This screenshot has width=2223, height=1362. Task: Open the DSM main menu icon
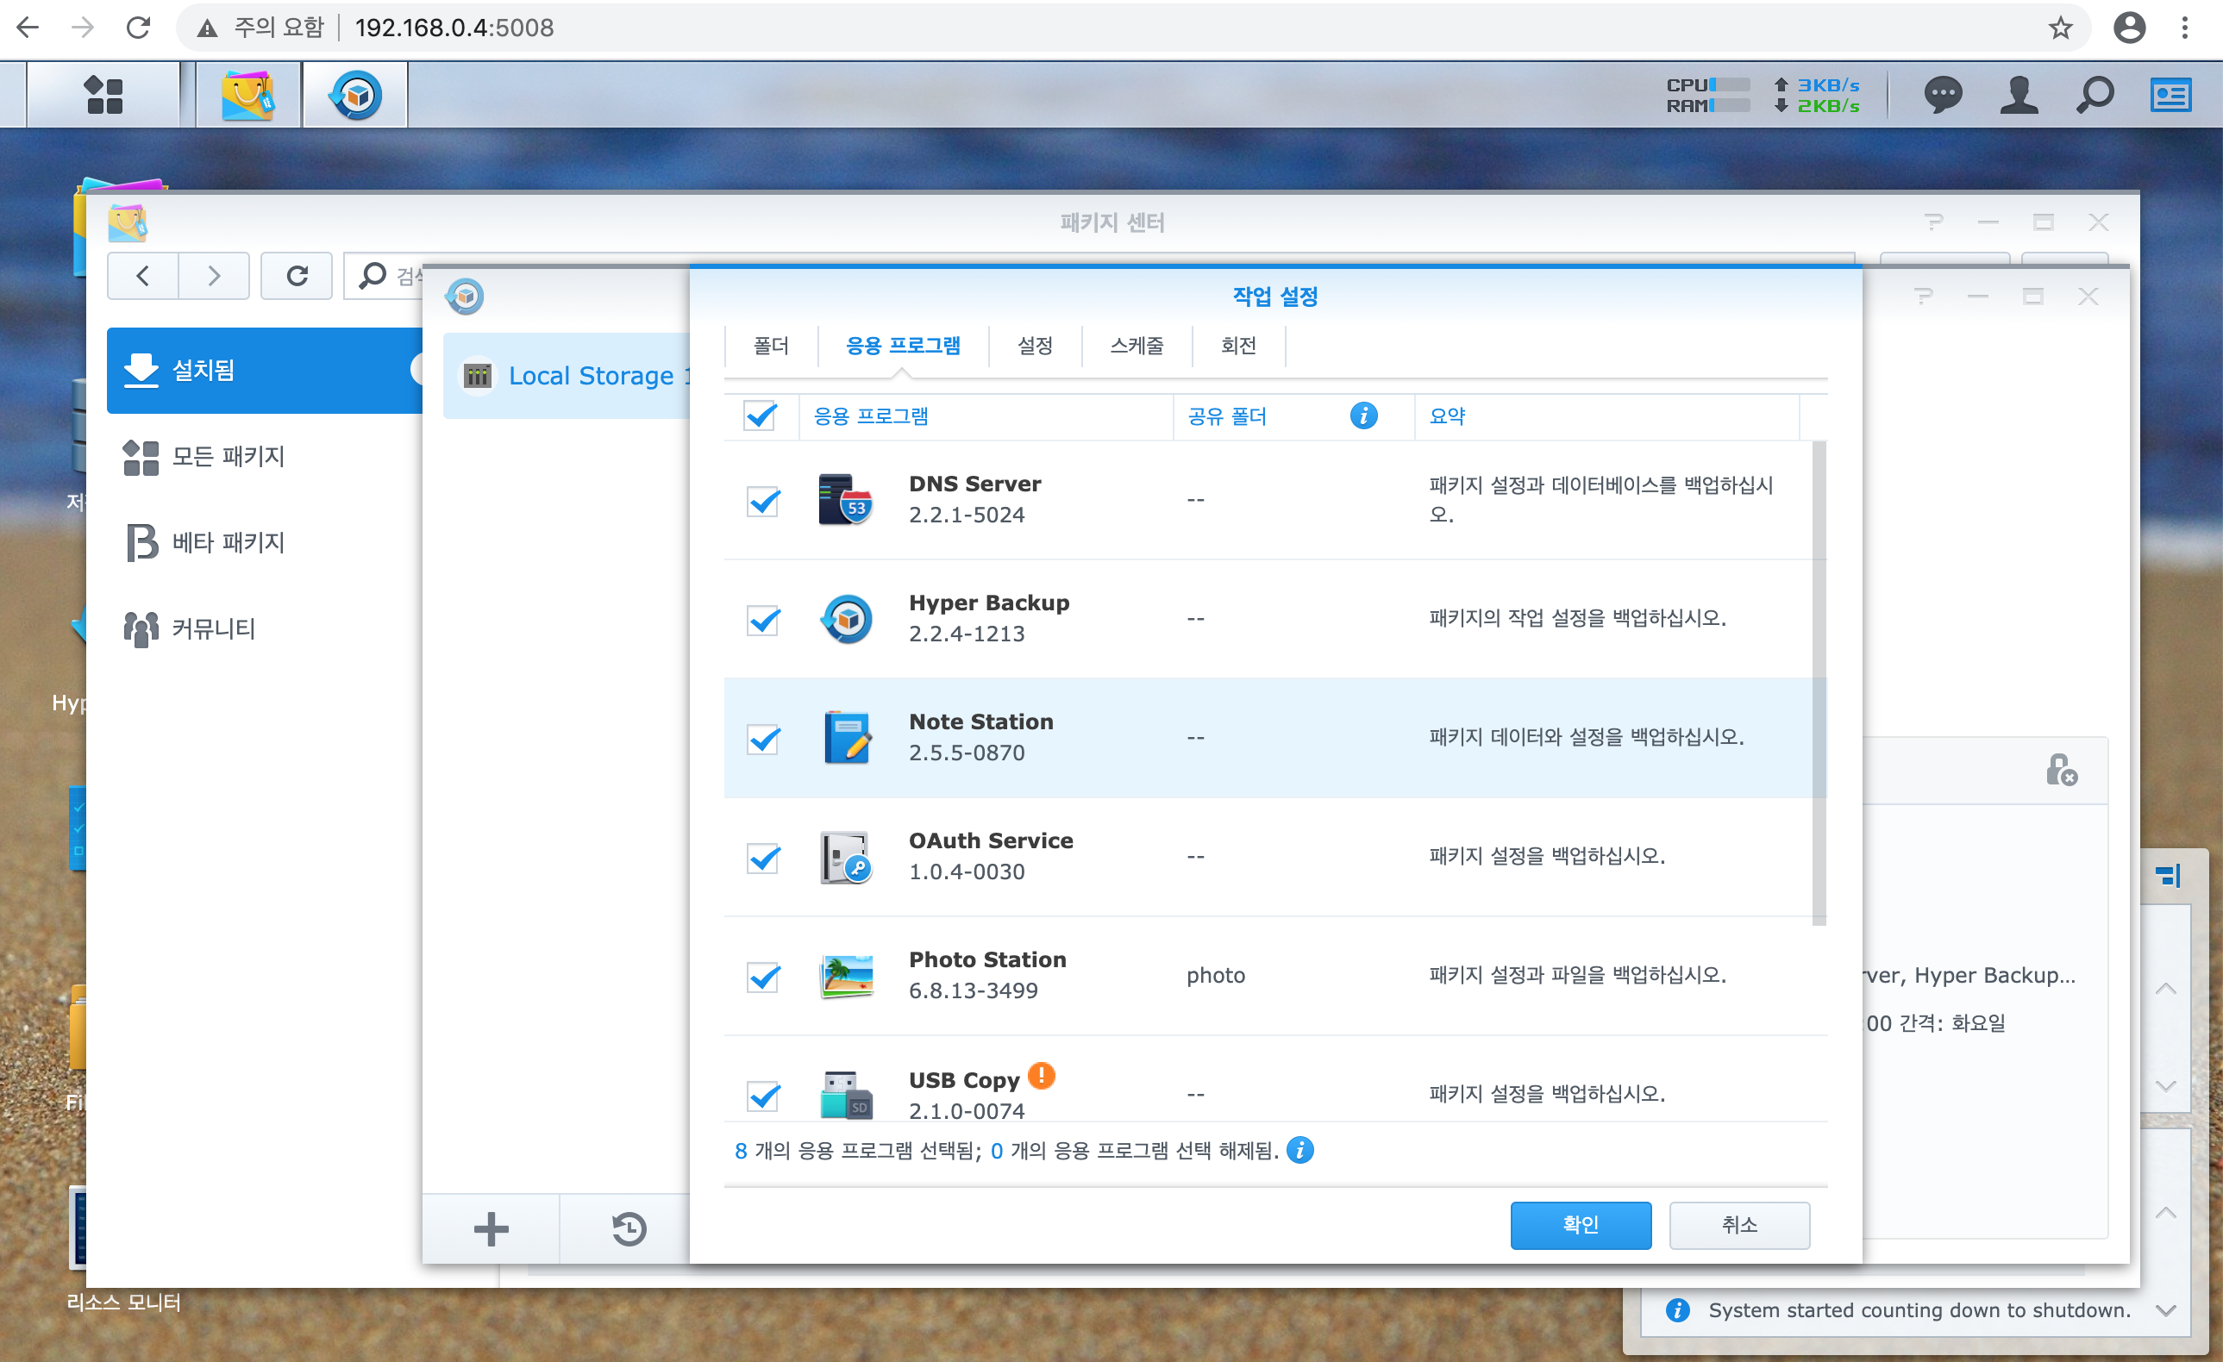click(103, 95)
